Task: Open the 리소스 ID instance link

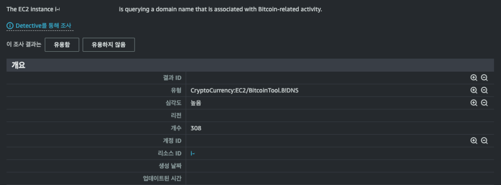Action: coord(193,153)
